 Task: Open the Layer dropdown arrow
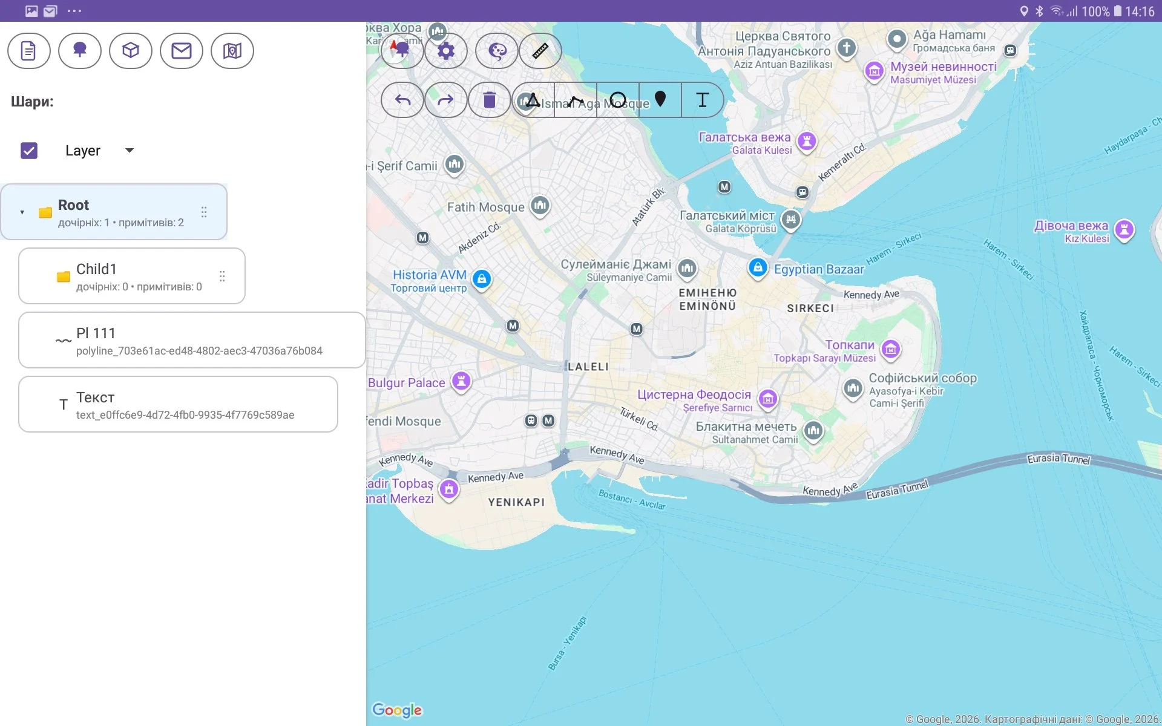[x=129, y=151]
